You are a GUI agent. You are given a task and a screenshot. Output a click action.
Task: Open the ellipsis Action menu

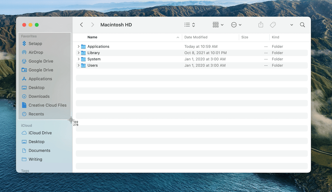(x=236, y=25)
